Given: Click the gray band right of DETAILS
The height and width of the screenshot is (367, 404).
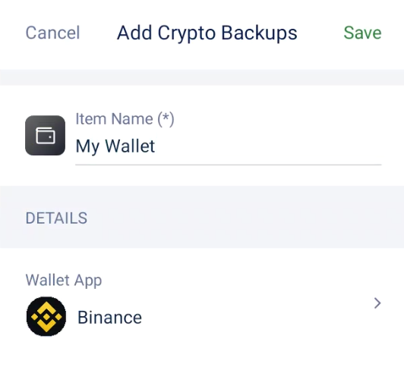Looking at the screenshot, I should (245, 218).
